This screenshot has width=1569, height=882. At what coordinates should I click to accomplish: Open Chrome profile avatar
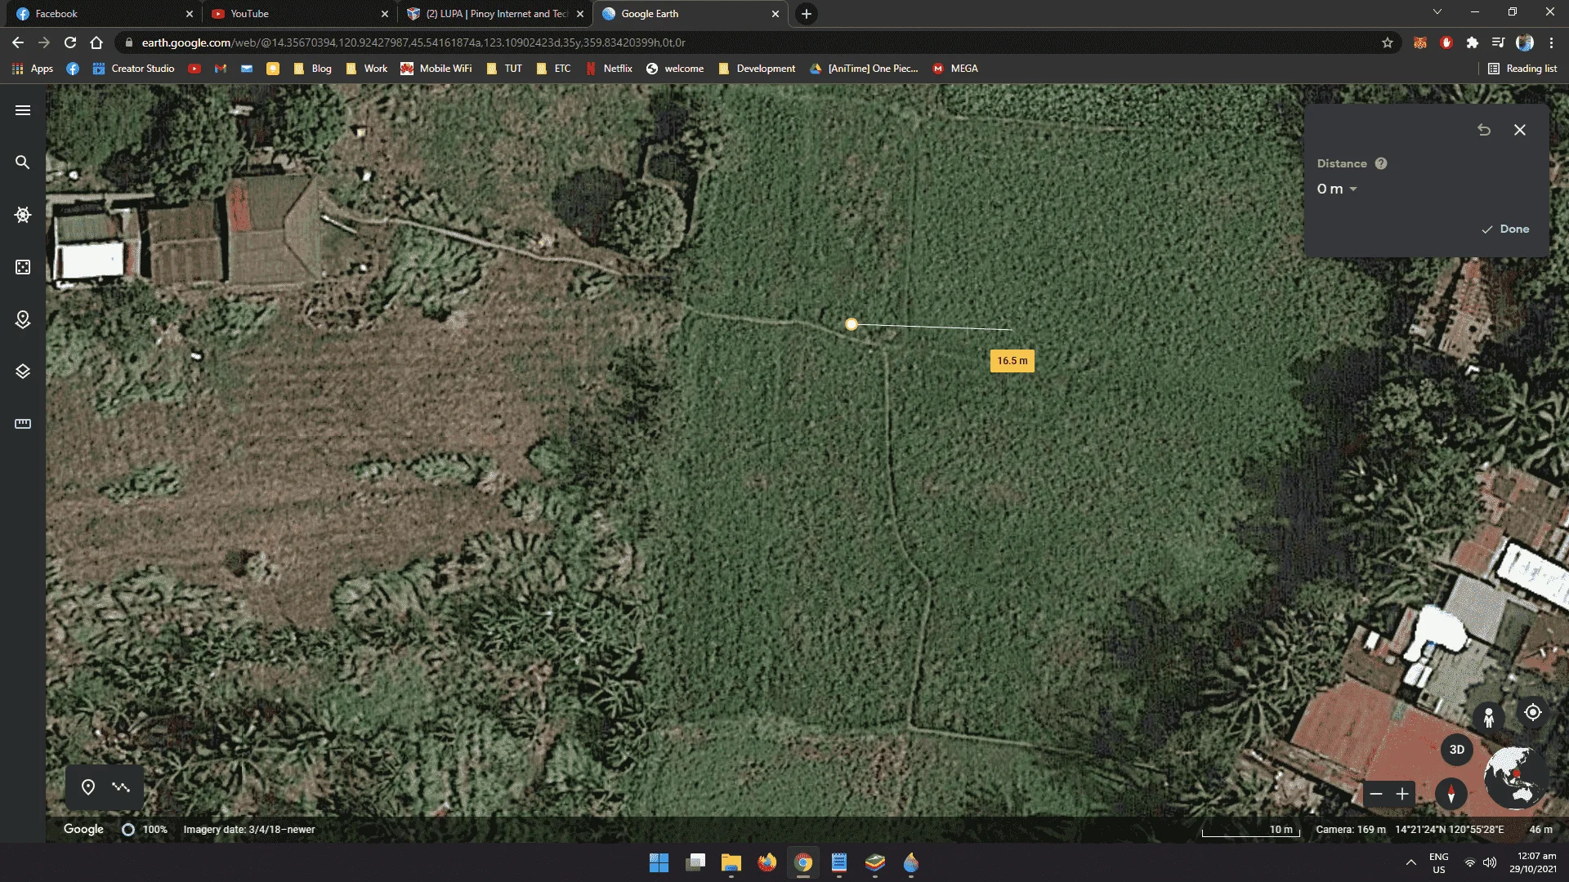[x=1525, y=42]
